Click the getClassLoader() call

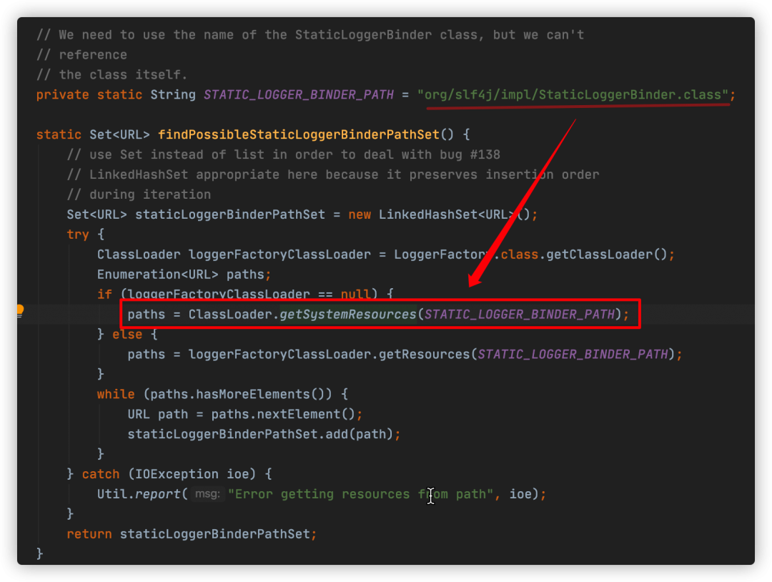(x=607, y=255)
